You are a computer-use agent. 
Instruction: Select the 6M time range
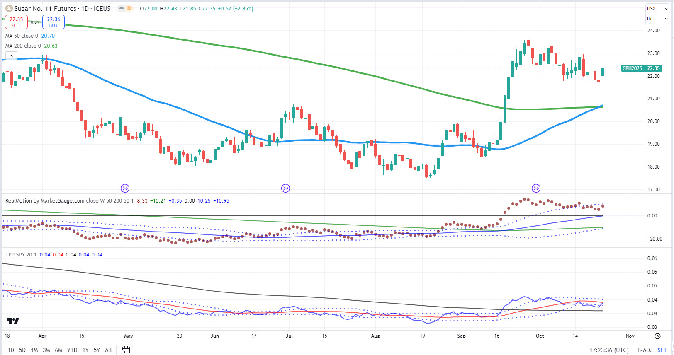point(58,350)
